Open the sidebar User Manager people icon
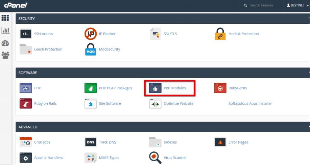 tap(5, 55)
